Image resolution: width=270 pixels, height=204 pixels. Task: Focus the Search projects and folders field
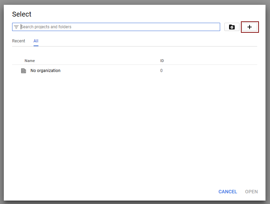pos(116,27)
